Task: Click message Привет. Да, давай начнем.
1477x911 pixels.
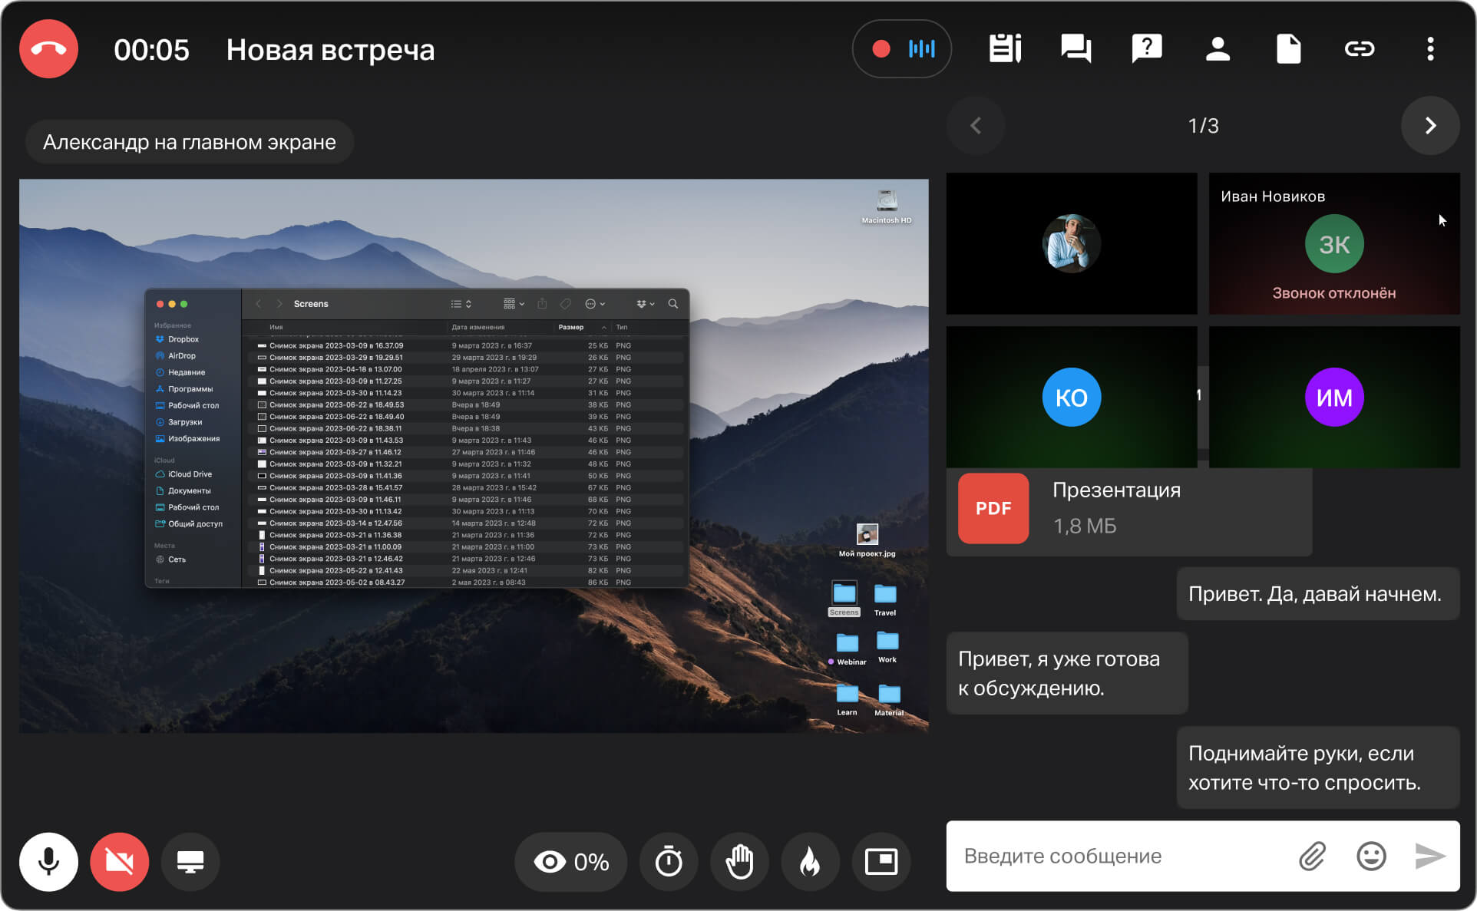Action: [x=1318, y=593]
